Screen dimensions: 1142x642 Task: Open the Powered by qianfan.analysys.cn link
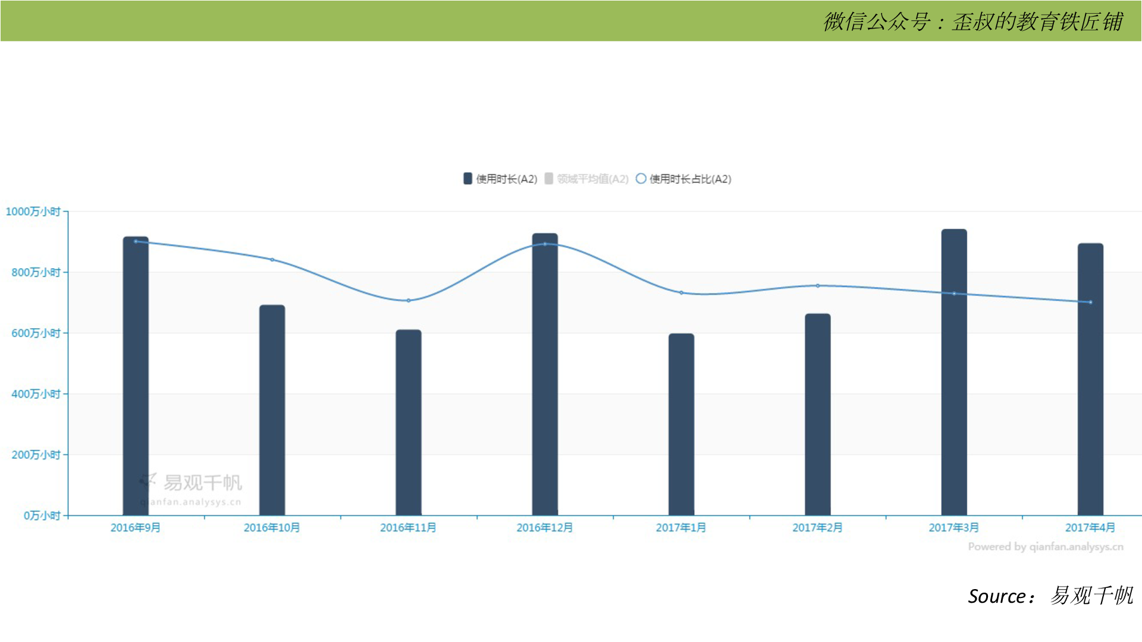point(1045,547)
